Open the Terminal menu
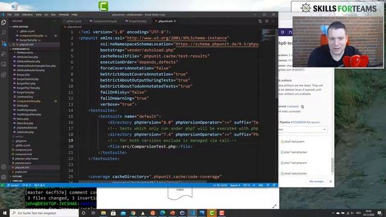The height and width of the screenshot is (217, 386). tap(63, 14)
